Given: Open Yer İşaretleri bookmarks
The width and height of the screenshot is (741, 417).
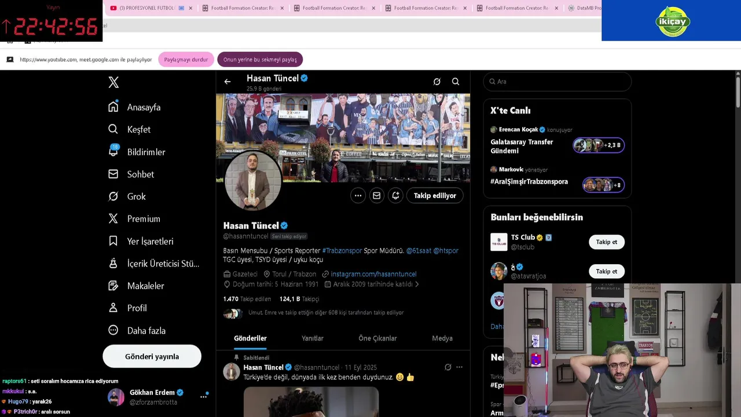Looking at the screenshot, I should [141, 241].
